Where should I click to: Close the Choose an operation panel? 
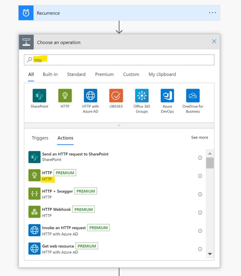(x=214, y=41)
